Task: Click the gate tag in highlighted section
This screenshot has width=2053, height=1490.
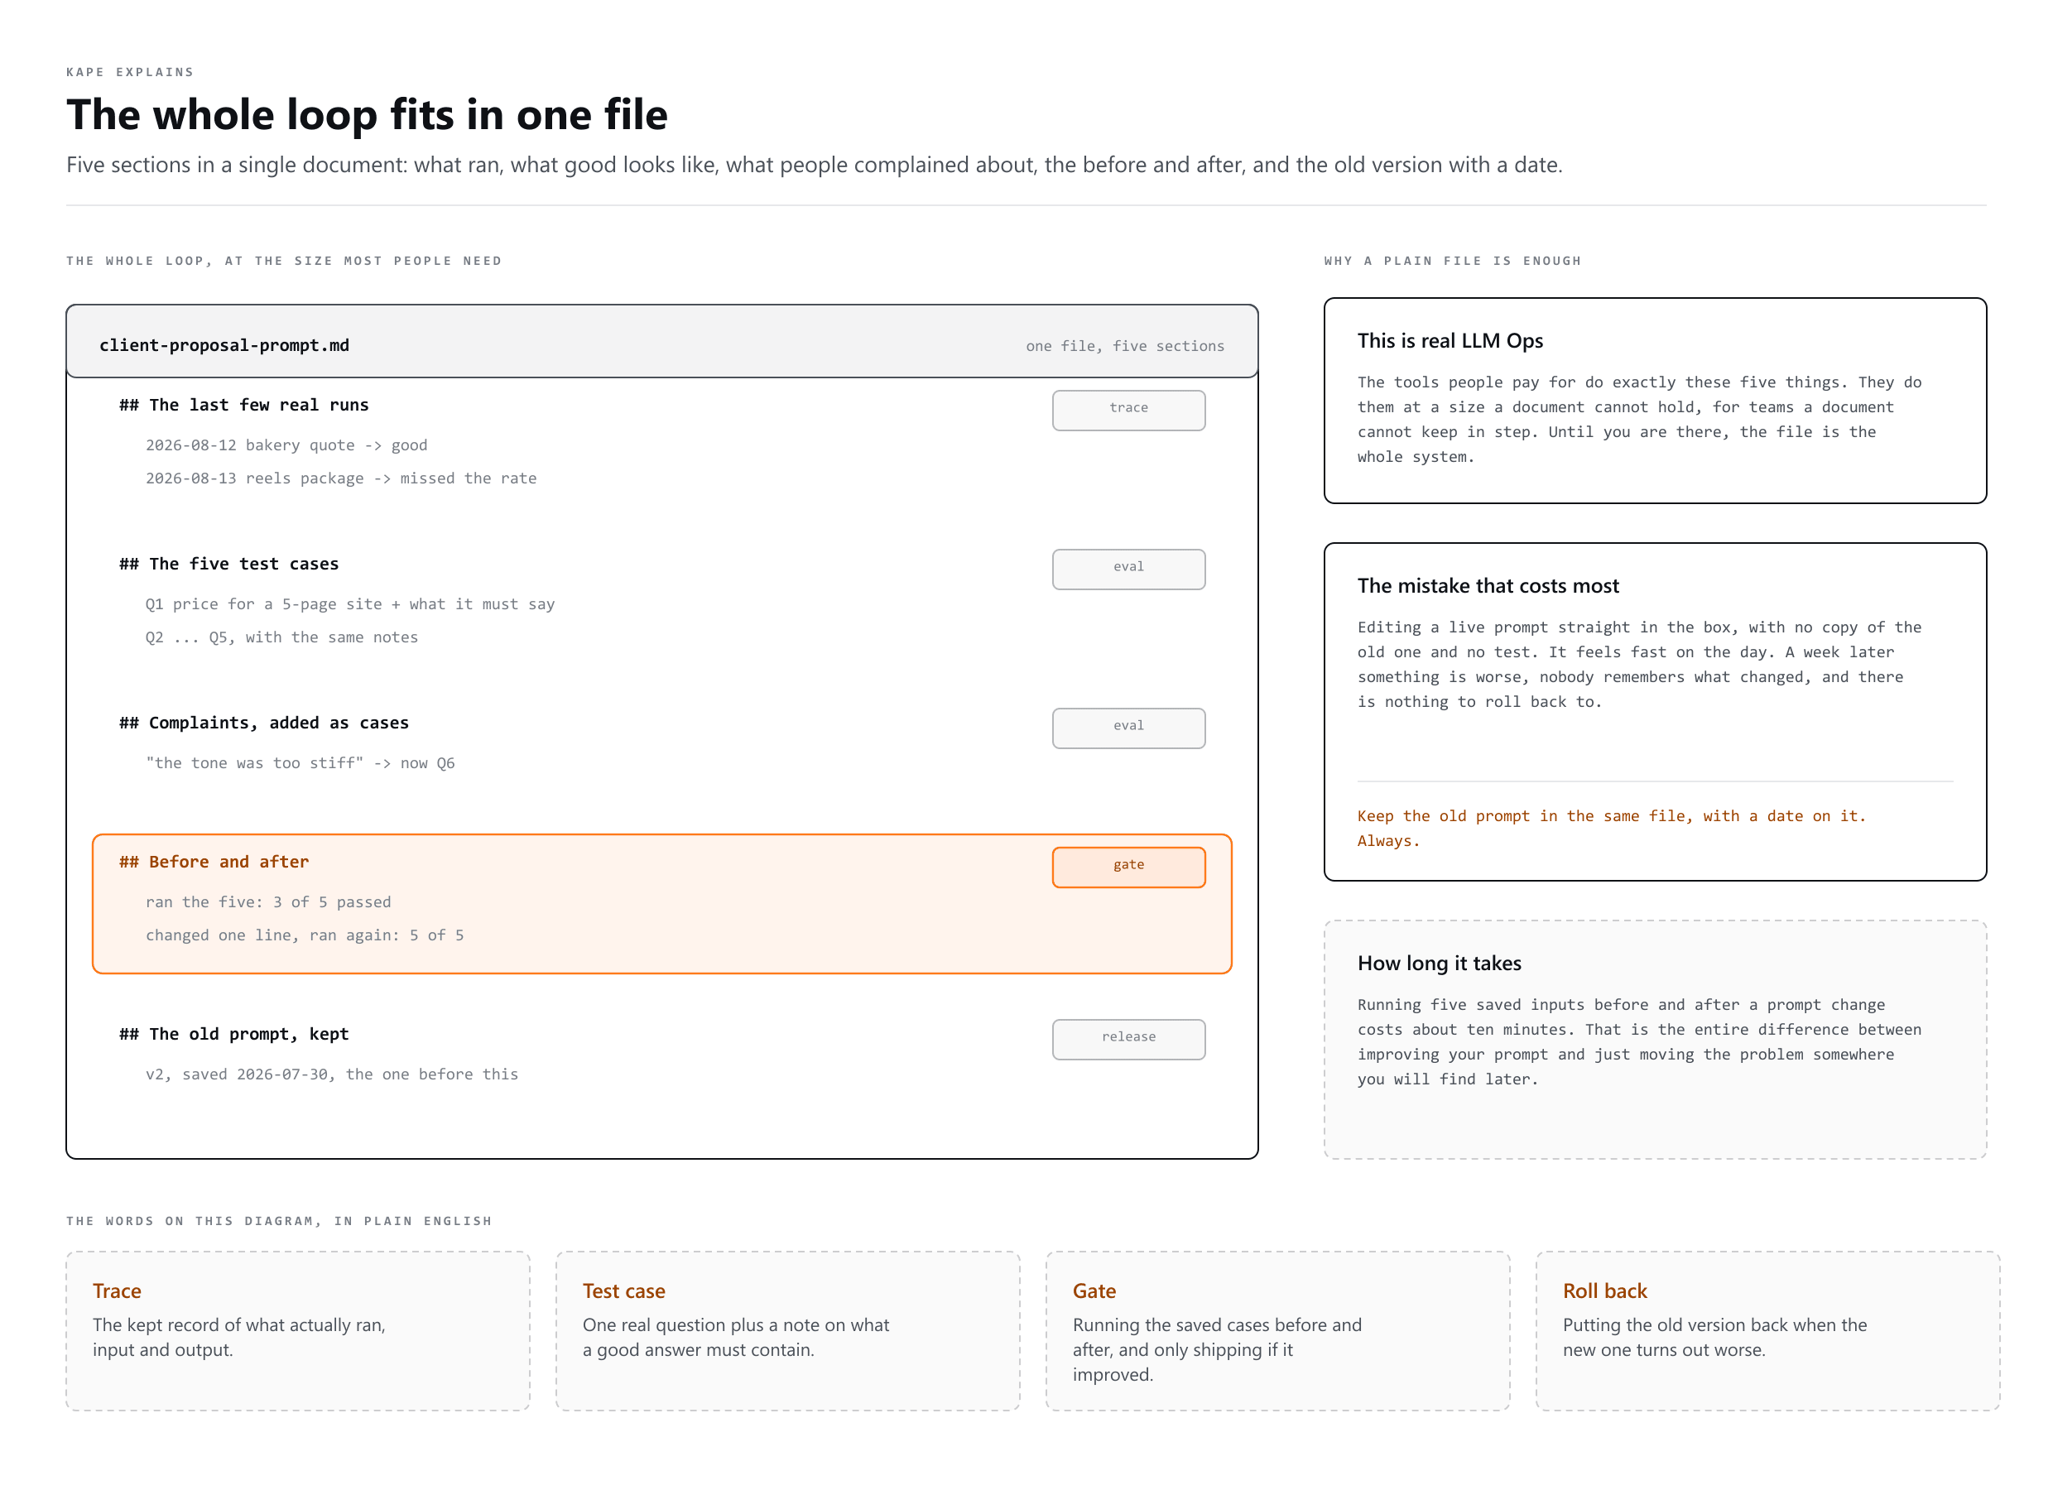Action: click(1127, 868)
